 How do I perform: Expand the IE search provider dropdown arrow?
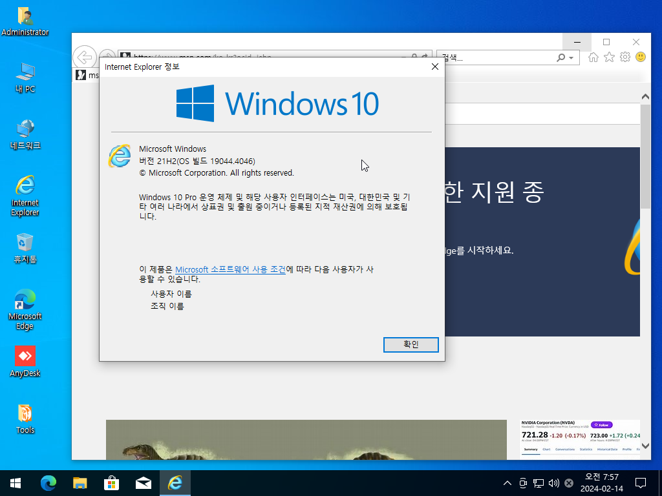(571, 57)
